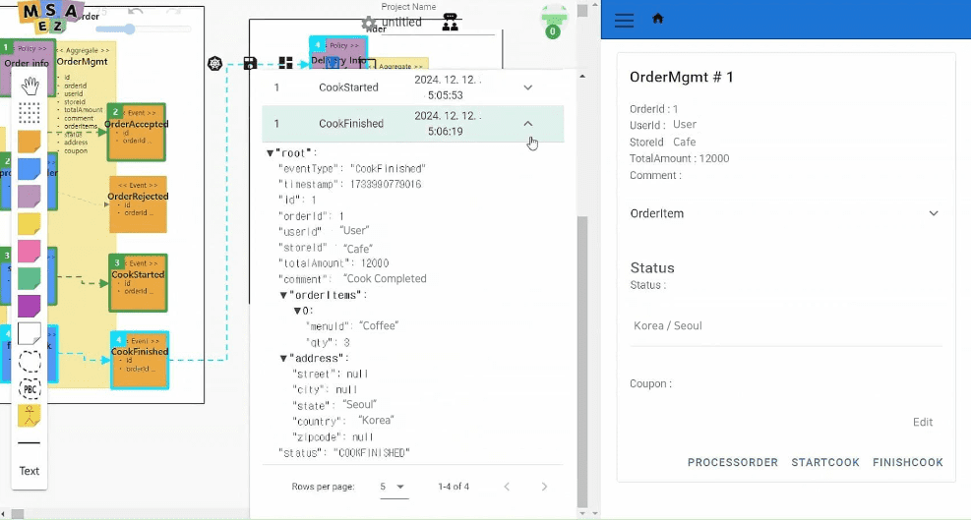Select the hand pan tool in palette
Viewport: 971px width, 520px height.
point(30,86)
